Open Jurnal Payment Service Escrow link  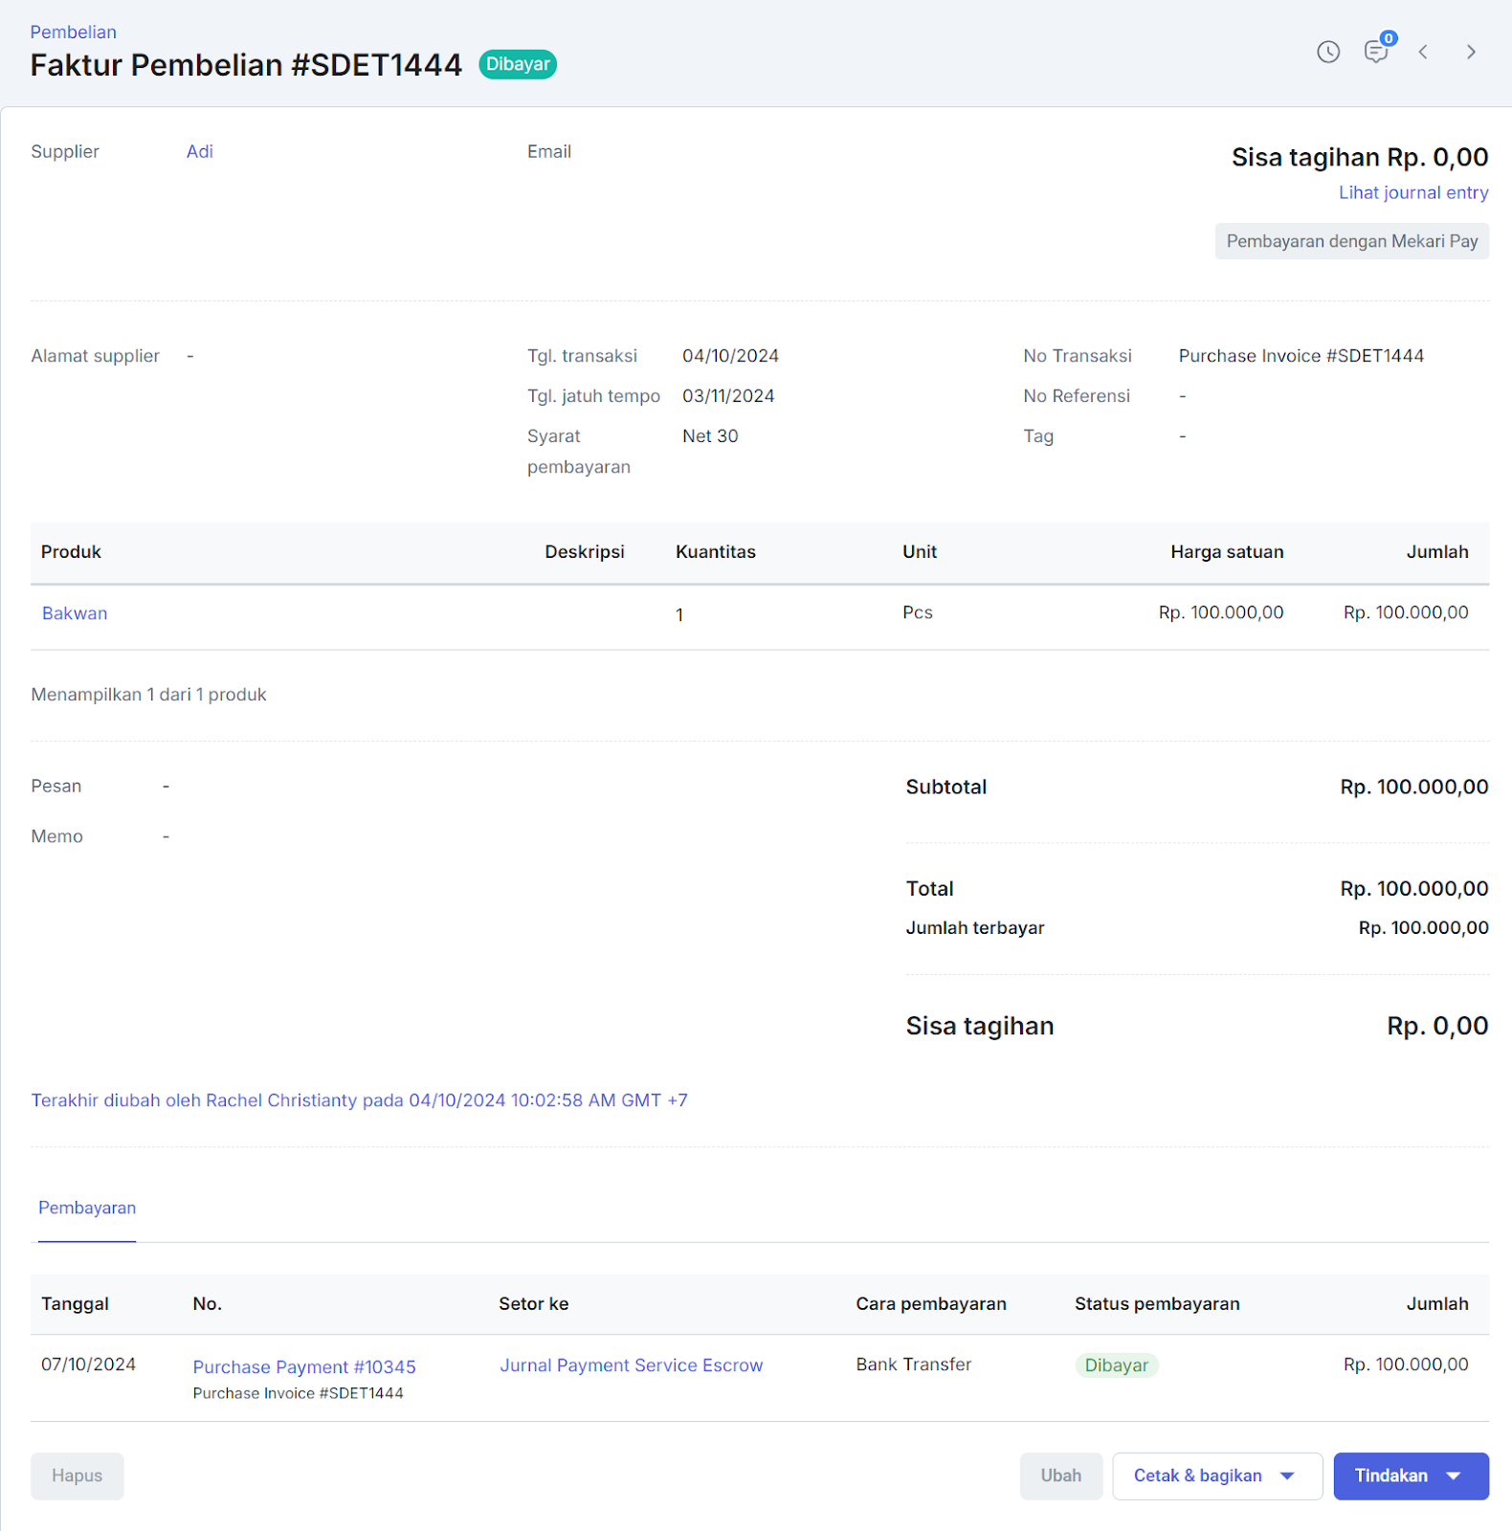(632, 1365)
